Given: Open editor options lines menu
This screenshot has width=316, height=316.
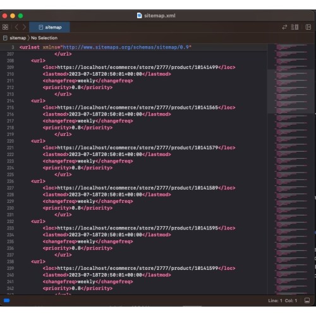Looking at the screenshot, I should 295,27.
